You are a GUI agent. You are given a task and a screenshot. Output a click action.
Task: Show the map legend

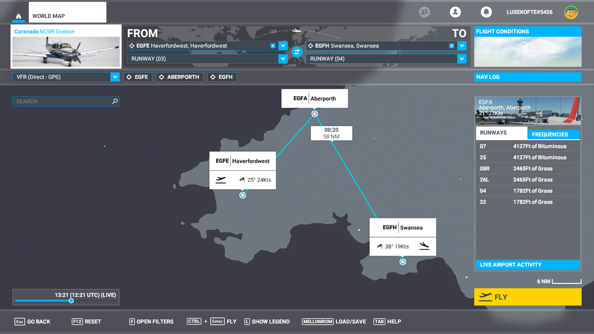coord(267,321)
